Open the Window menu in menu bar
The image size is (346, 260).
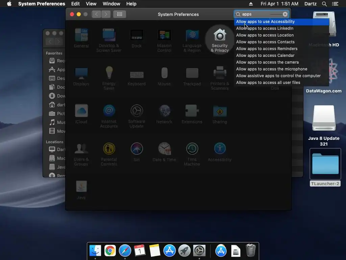112,4
